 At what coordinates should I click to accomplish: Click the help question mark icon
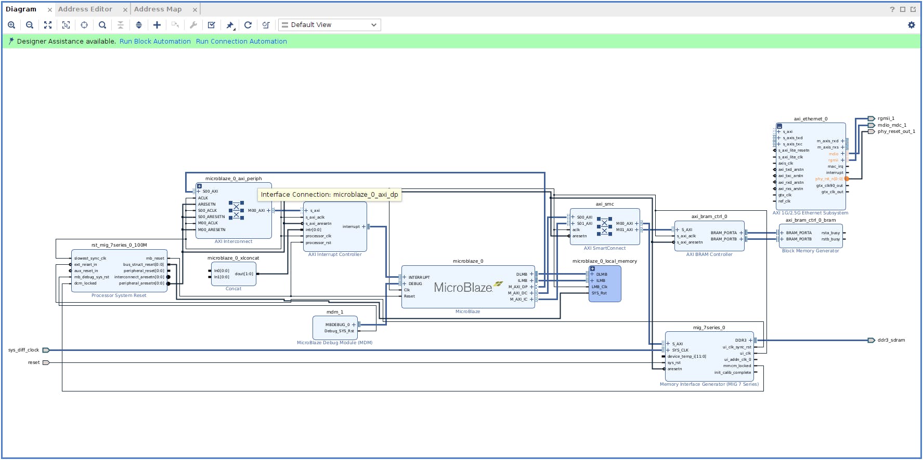[x=892, y=9]
